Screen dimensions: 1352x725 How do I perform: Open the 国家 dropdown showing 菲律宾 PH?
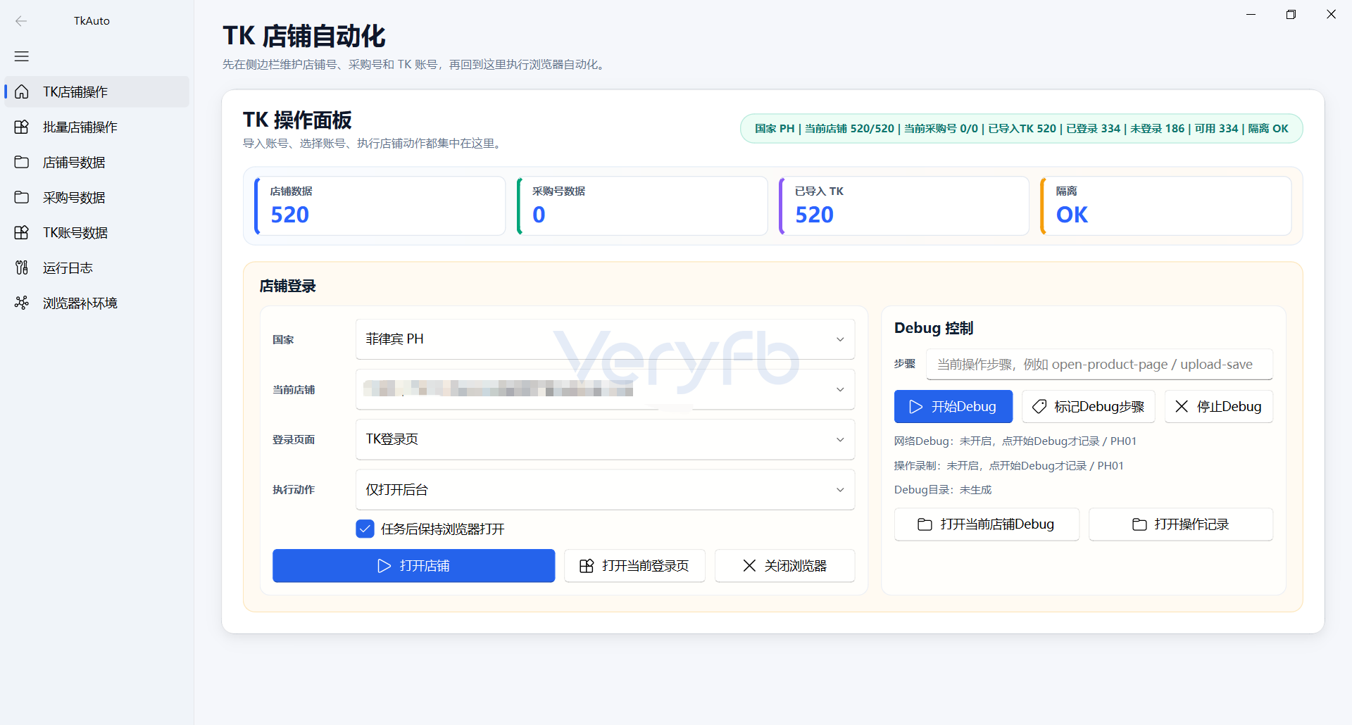tap(605, 339)
